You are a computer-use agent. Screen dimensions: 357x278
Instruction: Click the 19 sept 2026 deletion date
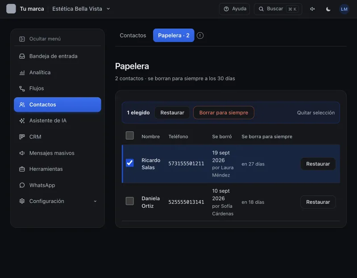click(221, 156)
